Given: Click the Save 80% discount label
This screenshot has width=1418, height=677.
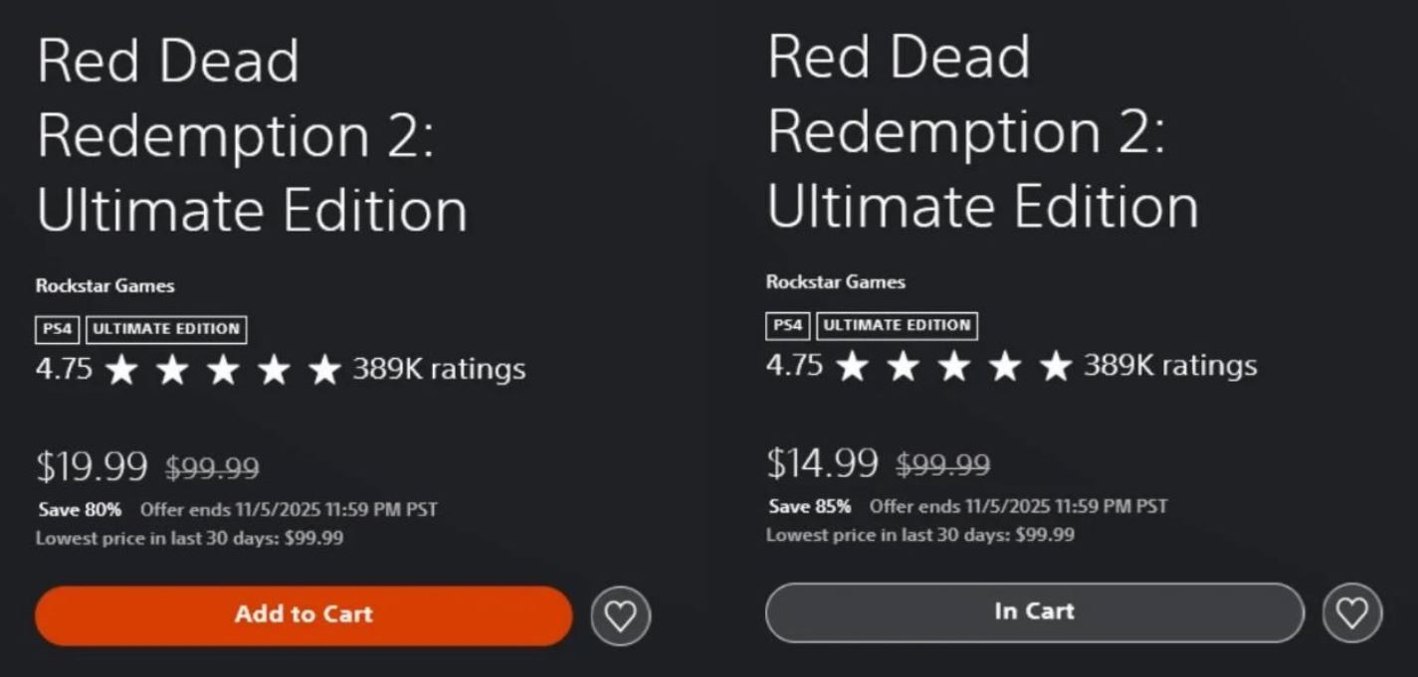Looking at the screenshot, I should [x=80, y=510].
